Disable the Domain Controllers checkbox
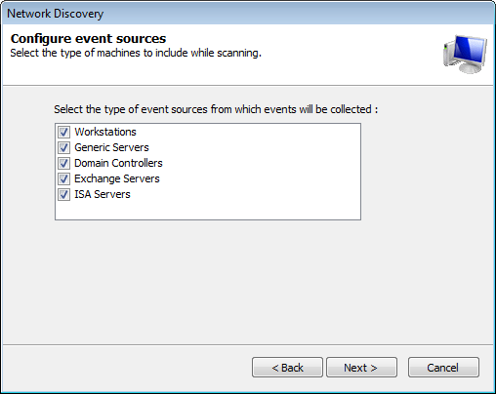The image size is (496, 394). [63, 163]
